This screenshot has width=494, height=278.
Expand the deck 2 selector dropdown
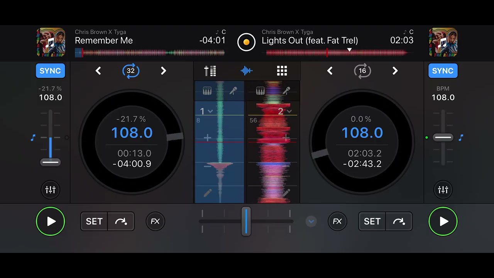coord(285,111)
